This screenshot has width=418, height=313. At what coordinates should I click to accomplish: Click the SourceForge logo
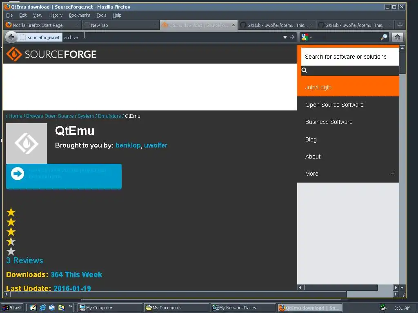coord(51,54)
